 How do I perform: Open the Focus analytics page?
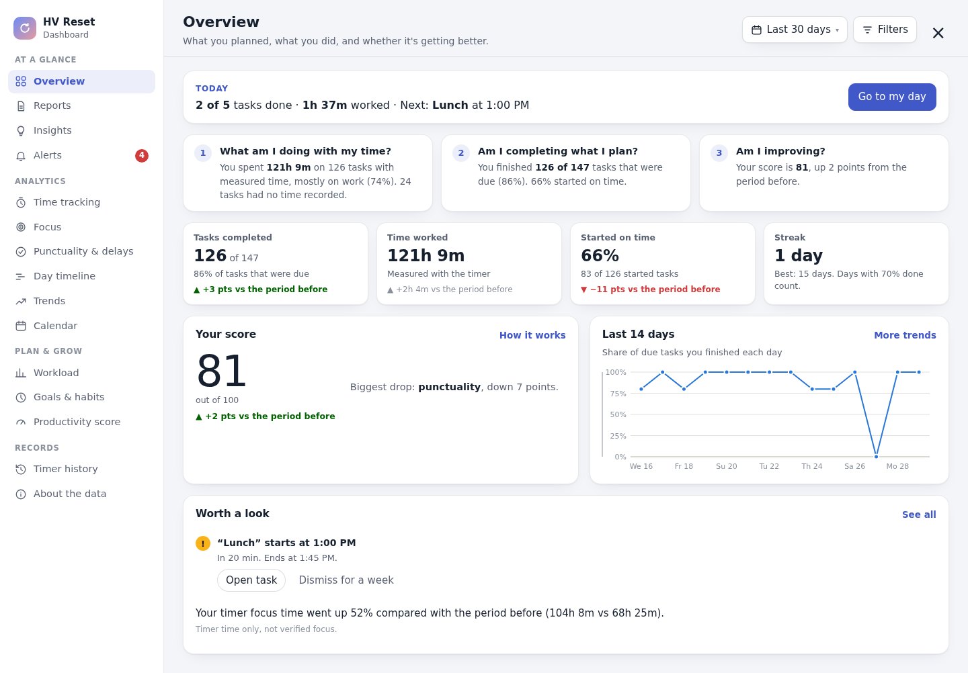pyautogui.click(x=81, y=227)
